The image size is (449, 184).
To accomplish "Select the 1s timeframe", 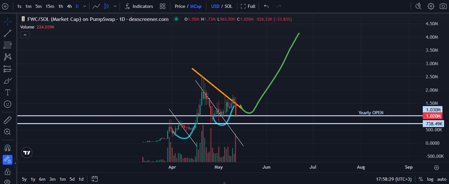I will (19, 6).
